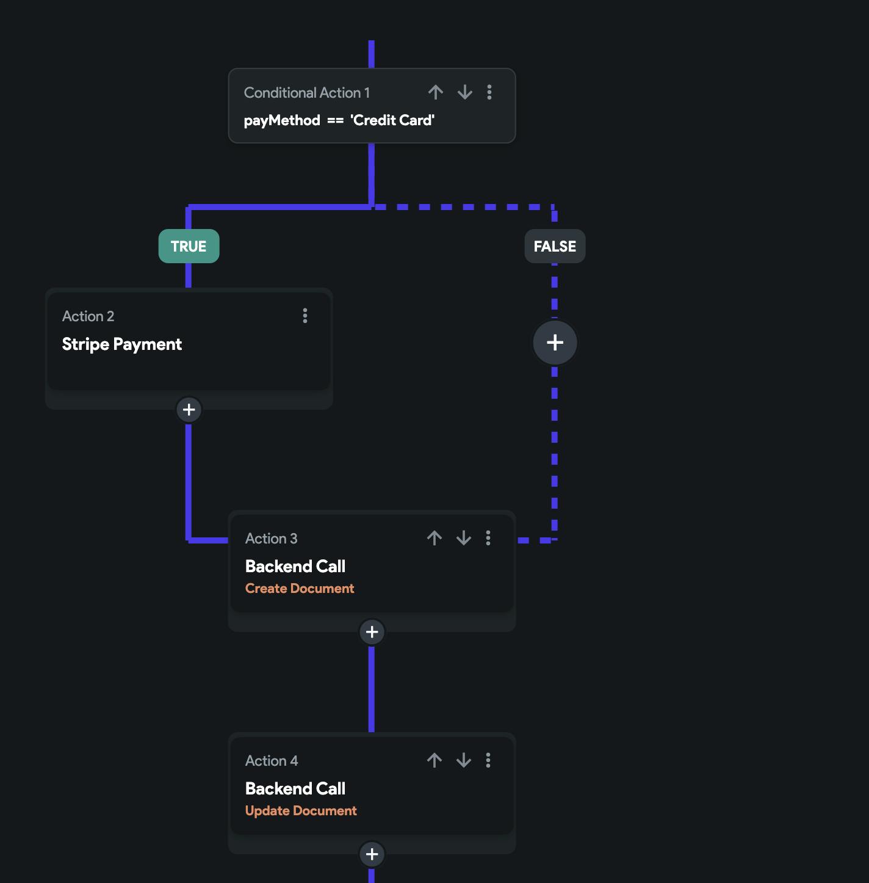Click the TRUE branch label
Screen dimensions: 869x883
tap(189, 246)
